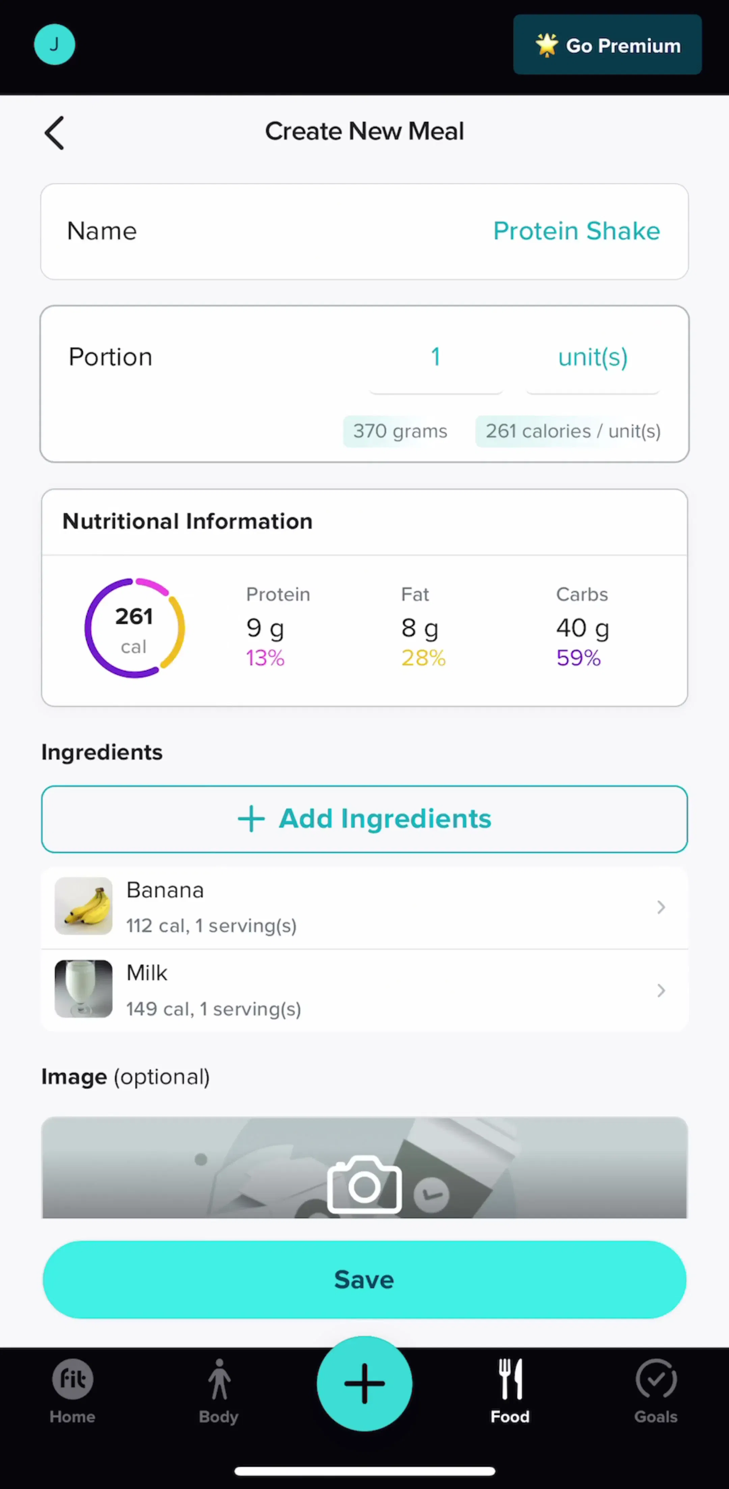The image size is (729, 1489).
Task: Select the Food tab
Action: tap(510, 1391)
